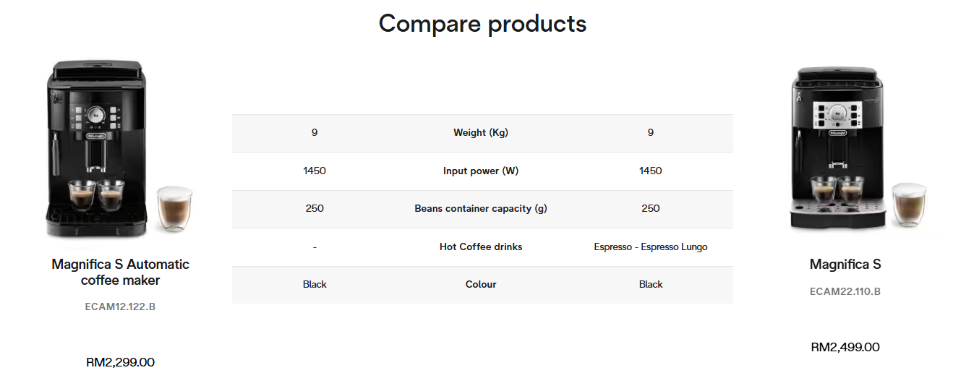Click the Compare products heading
This screenshot has width=974, height=386.
coord(482,24)
